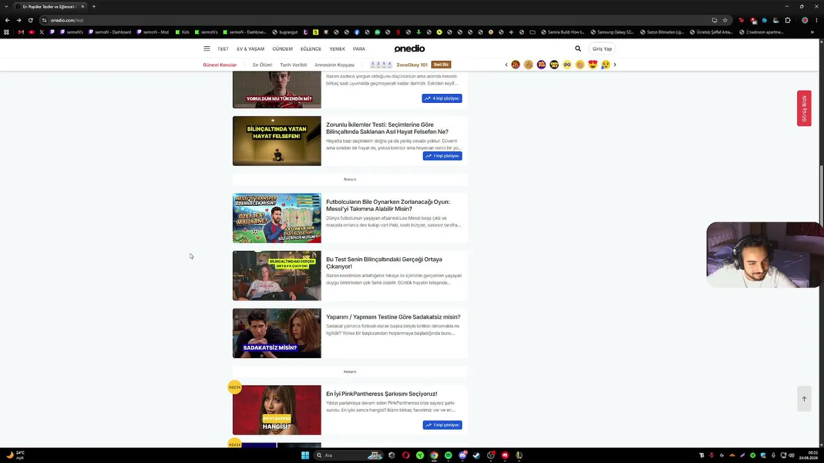Show next emoji categories with right chevron
This screenshot has height=463, width=824.
pos(615,64)
